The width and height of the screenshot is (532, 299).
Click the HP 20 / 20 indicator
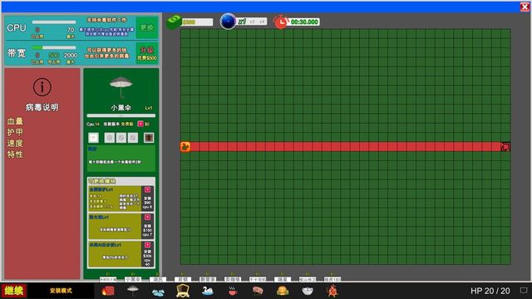pyautogui.click(x=490, y=291)
